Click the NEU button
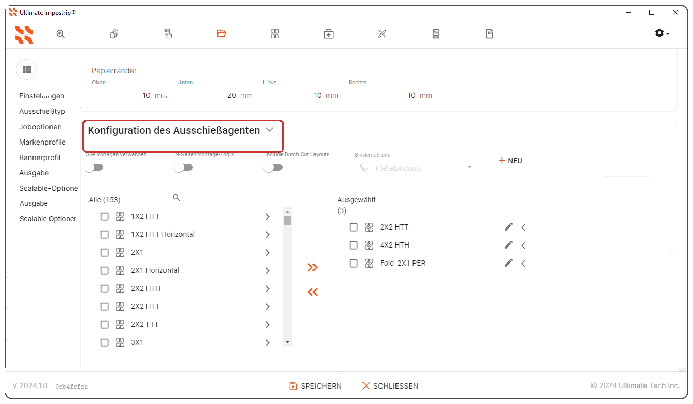Viewport: 693px width, 404px height. click(x=509, y=160)
